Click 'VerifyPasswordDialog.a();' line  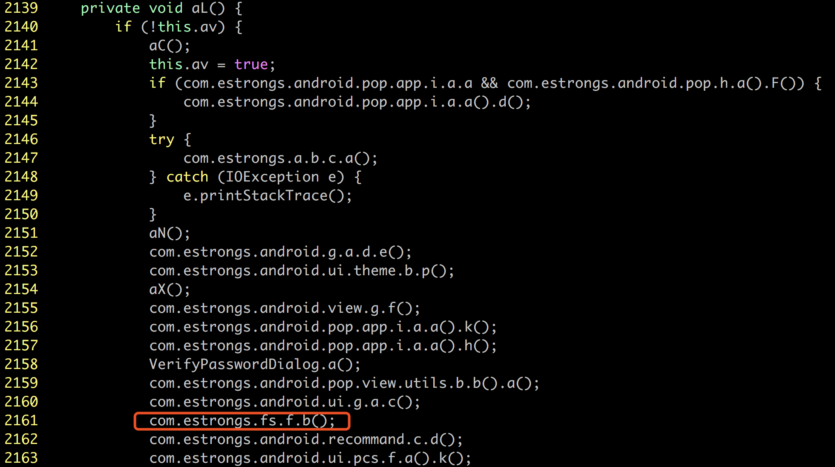click(x=255, y=365)
